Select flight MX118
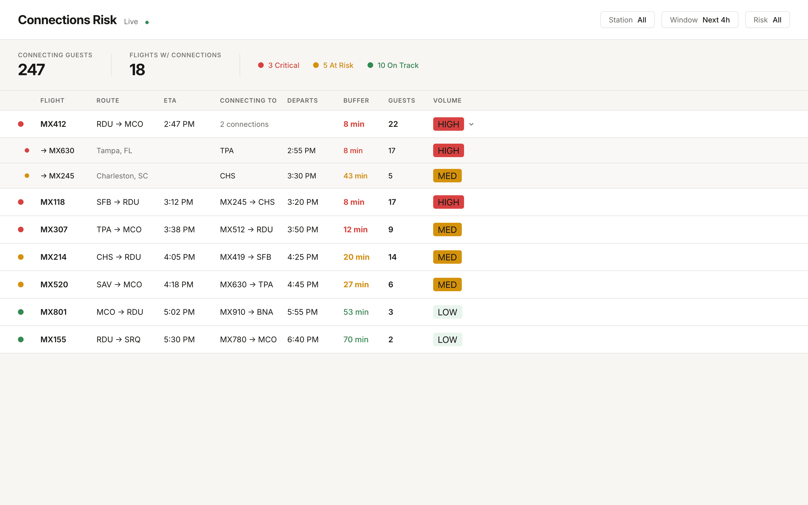Screen dimensions: 808x505 52,202
